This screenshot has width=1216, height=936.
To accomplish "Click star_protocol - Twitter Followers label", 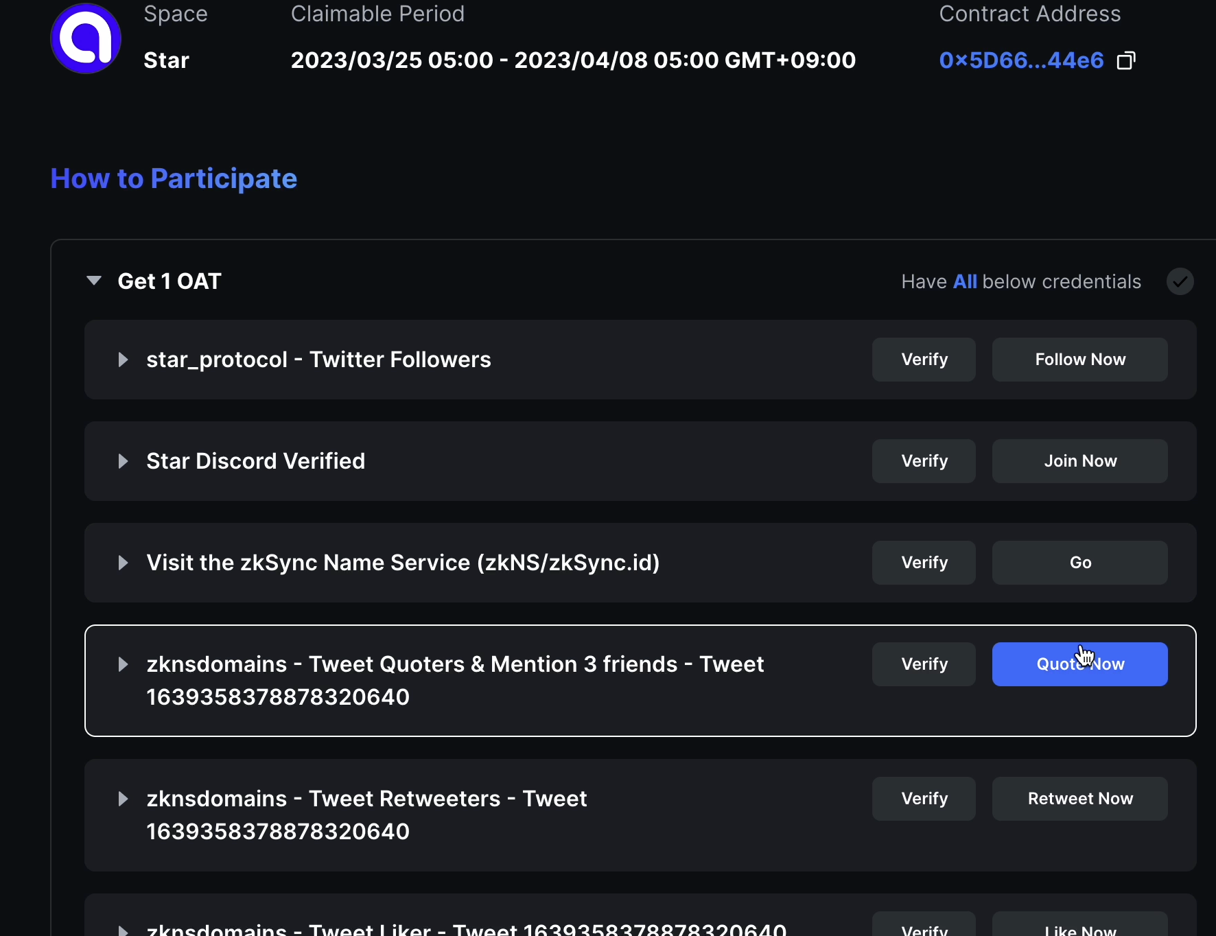I will 318,360.
